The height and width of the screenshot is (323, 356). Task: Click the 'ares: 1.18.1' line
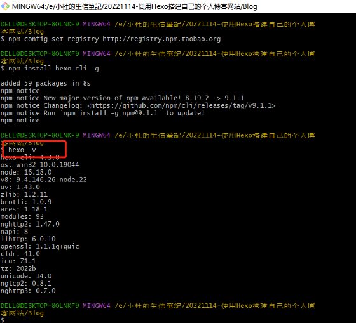click(x=24, y=209)
